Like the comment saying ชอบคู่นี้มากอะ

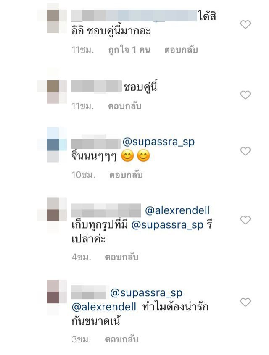(x=245, y=24)
